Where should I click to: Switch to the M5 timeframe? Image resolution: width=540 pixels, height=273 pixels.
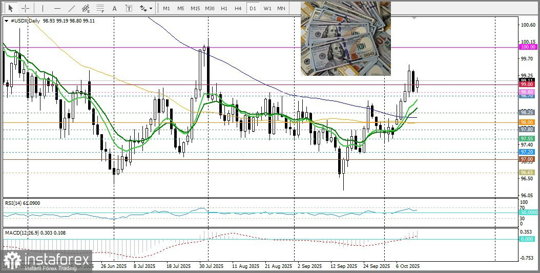click(181, 8)
